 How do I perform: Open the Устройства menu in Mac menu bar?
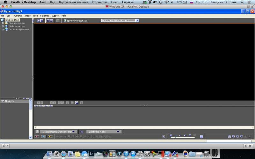pos(99,2)
